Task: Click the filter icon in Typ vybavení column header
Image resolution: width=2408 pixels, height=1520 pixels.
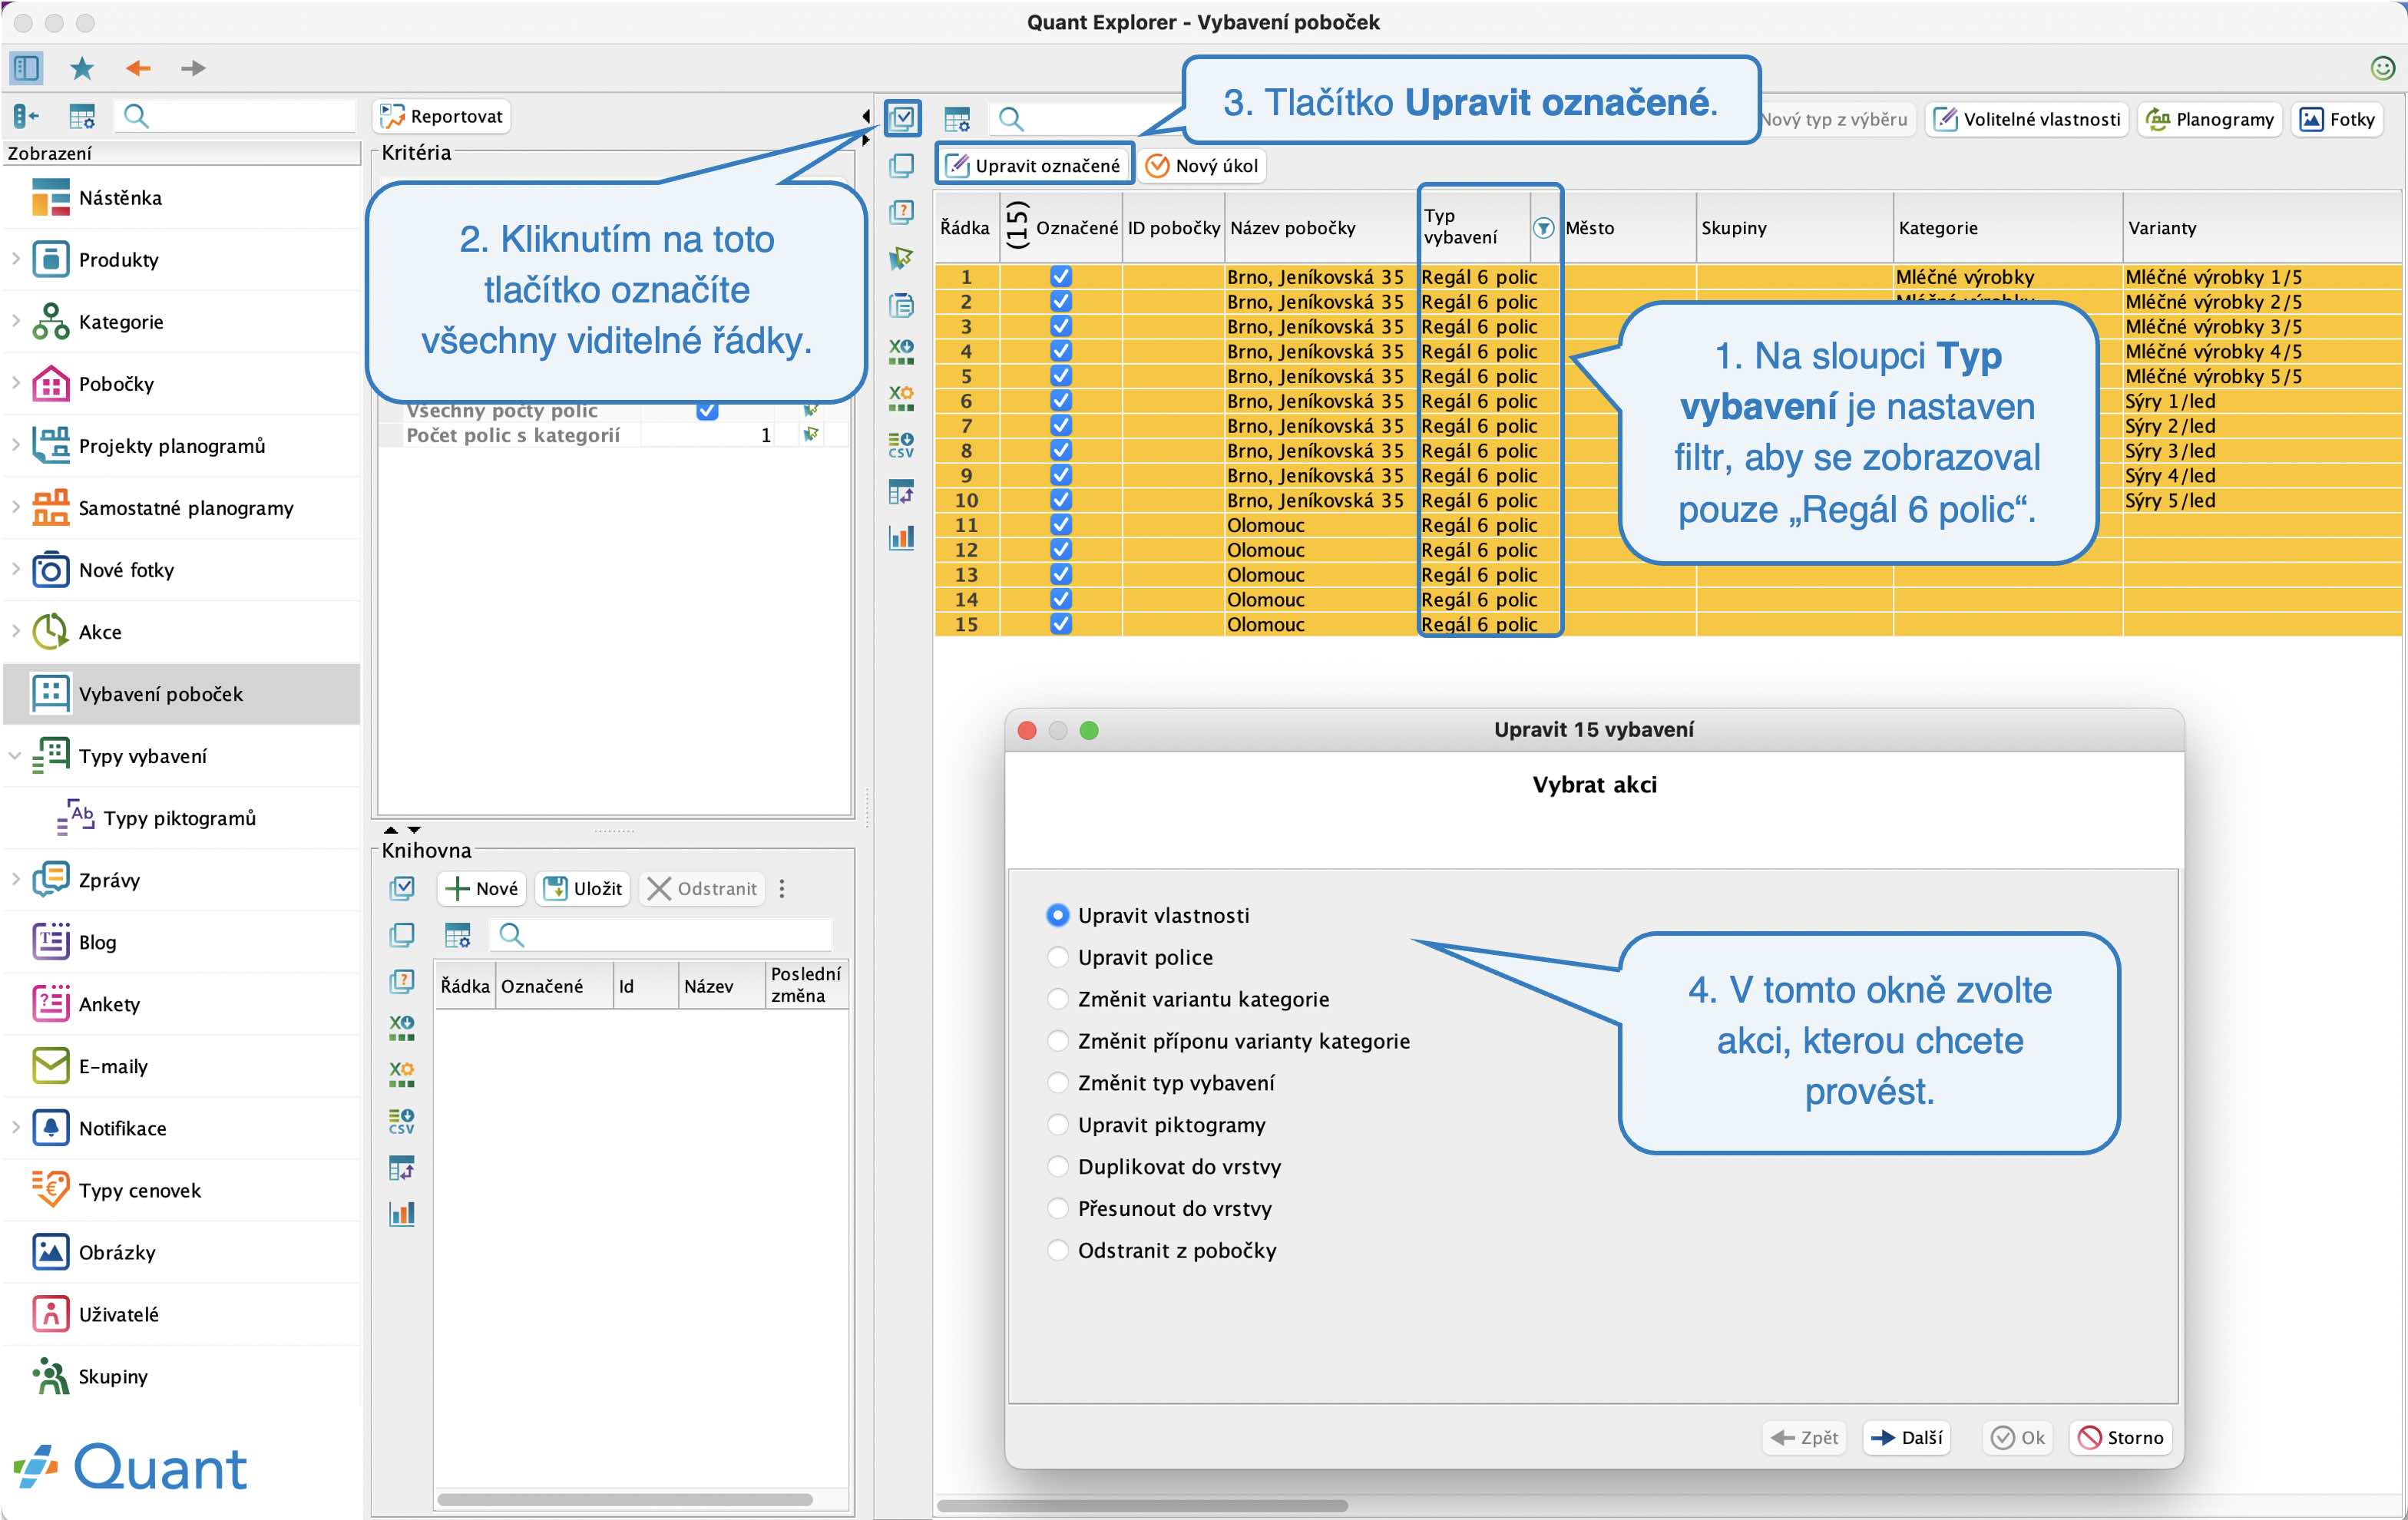Action: click(1543, 228)
